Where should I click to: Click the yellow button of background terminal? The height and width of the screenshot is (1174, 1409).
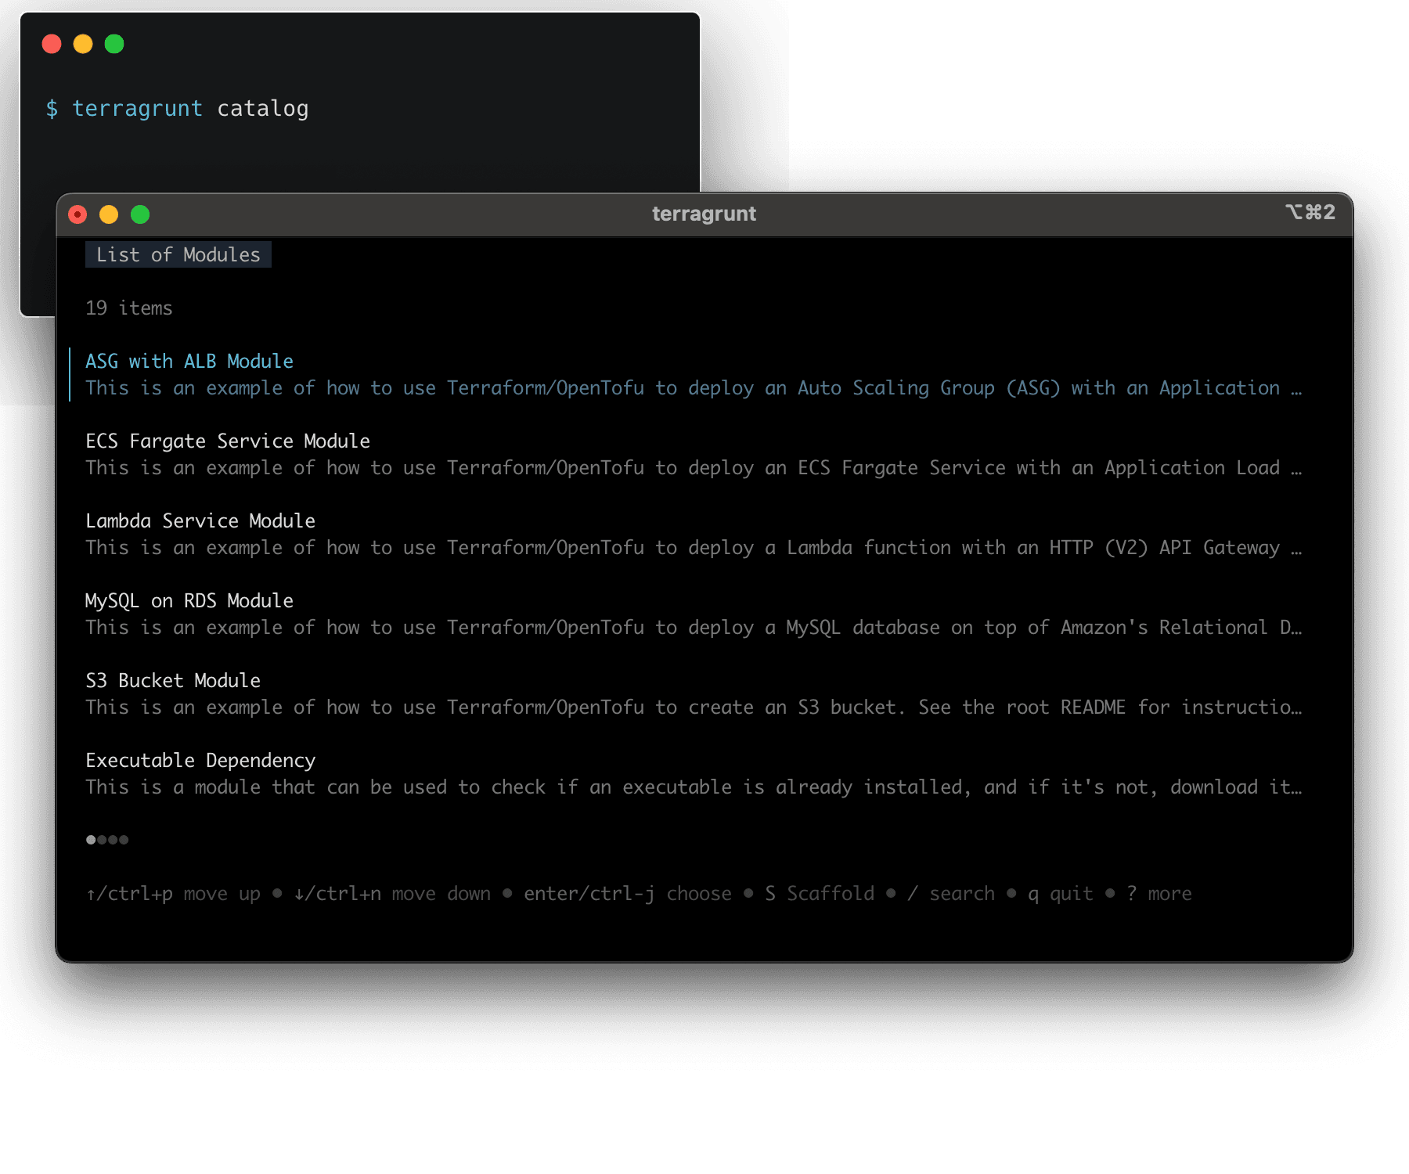[83, 44]
